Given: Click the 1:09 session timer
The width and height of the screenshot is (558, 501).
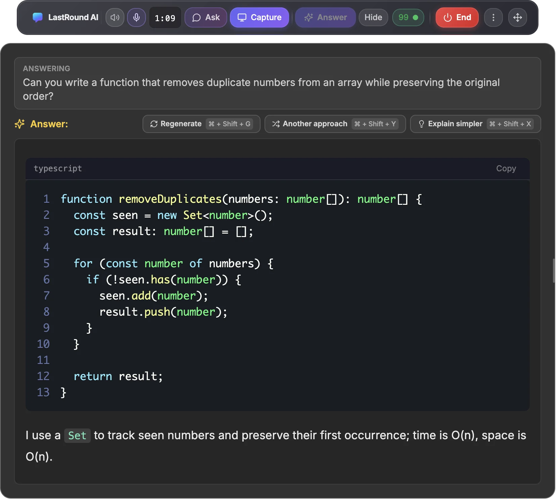Looking at the screenshot, I should (165, 18).
